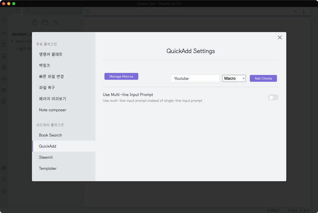318x213 pixels.
Task: Select 빠른 파일 변경 settings tab
Action: pos(64,76)
